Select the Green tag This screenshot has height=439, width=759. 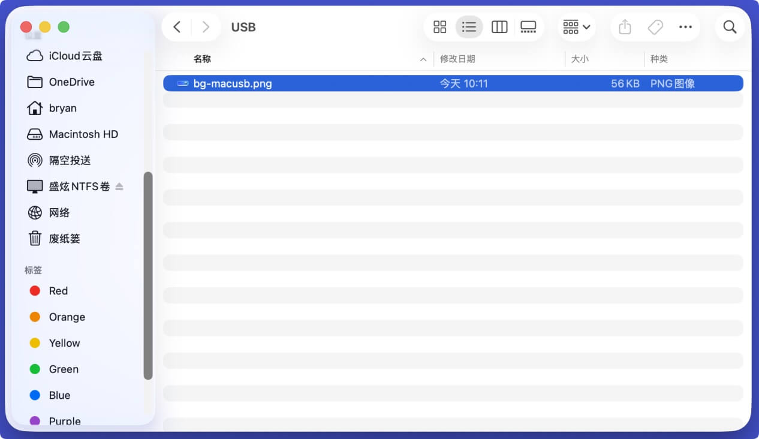[64, 369]
